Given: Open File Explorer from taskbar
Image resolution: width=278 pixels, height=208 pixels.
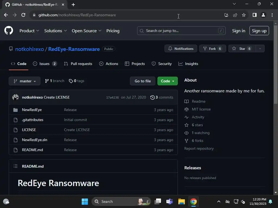Looking at the screenshot, I should tap(182, 201).
